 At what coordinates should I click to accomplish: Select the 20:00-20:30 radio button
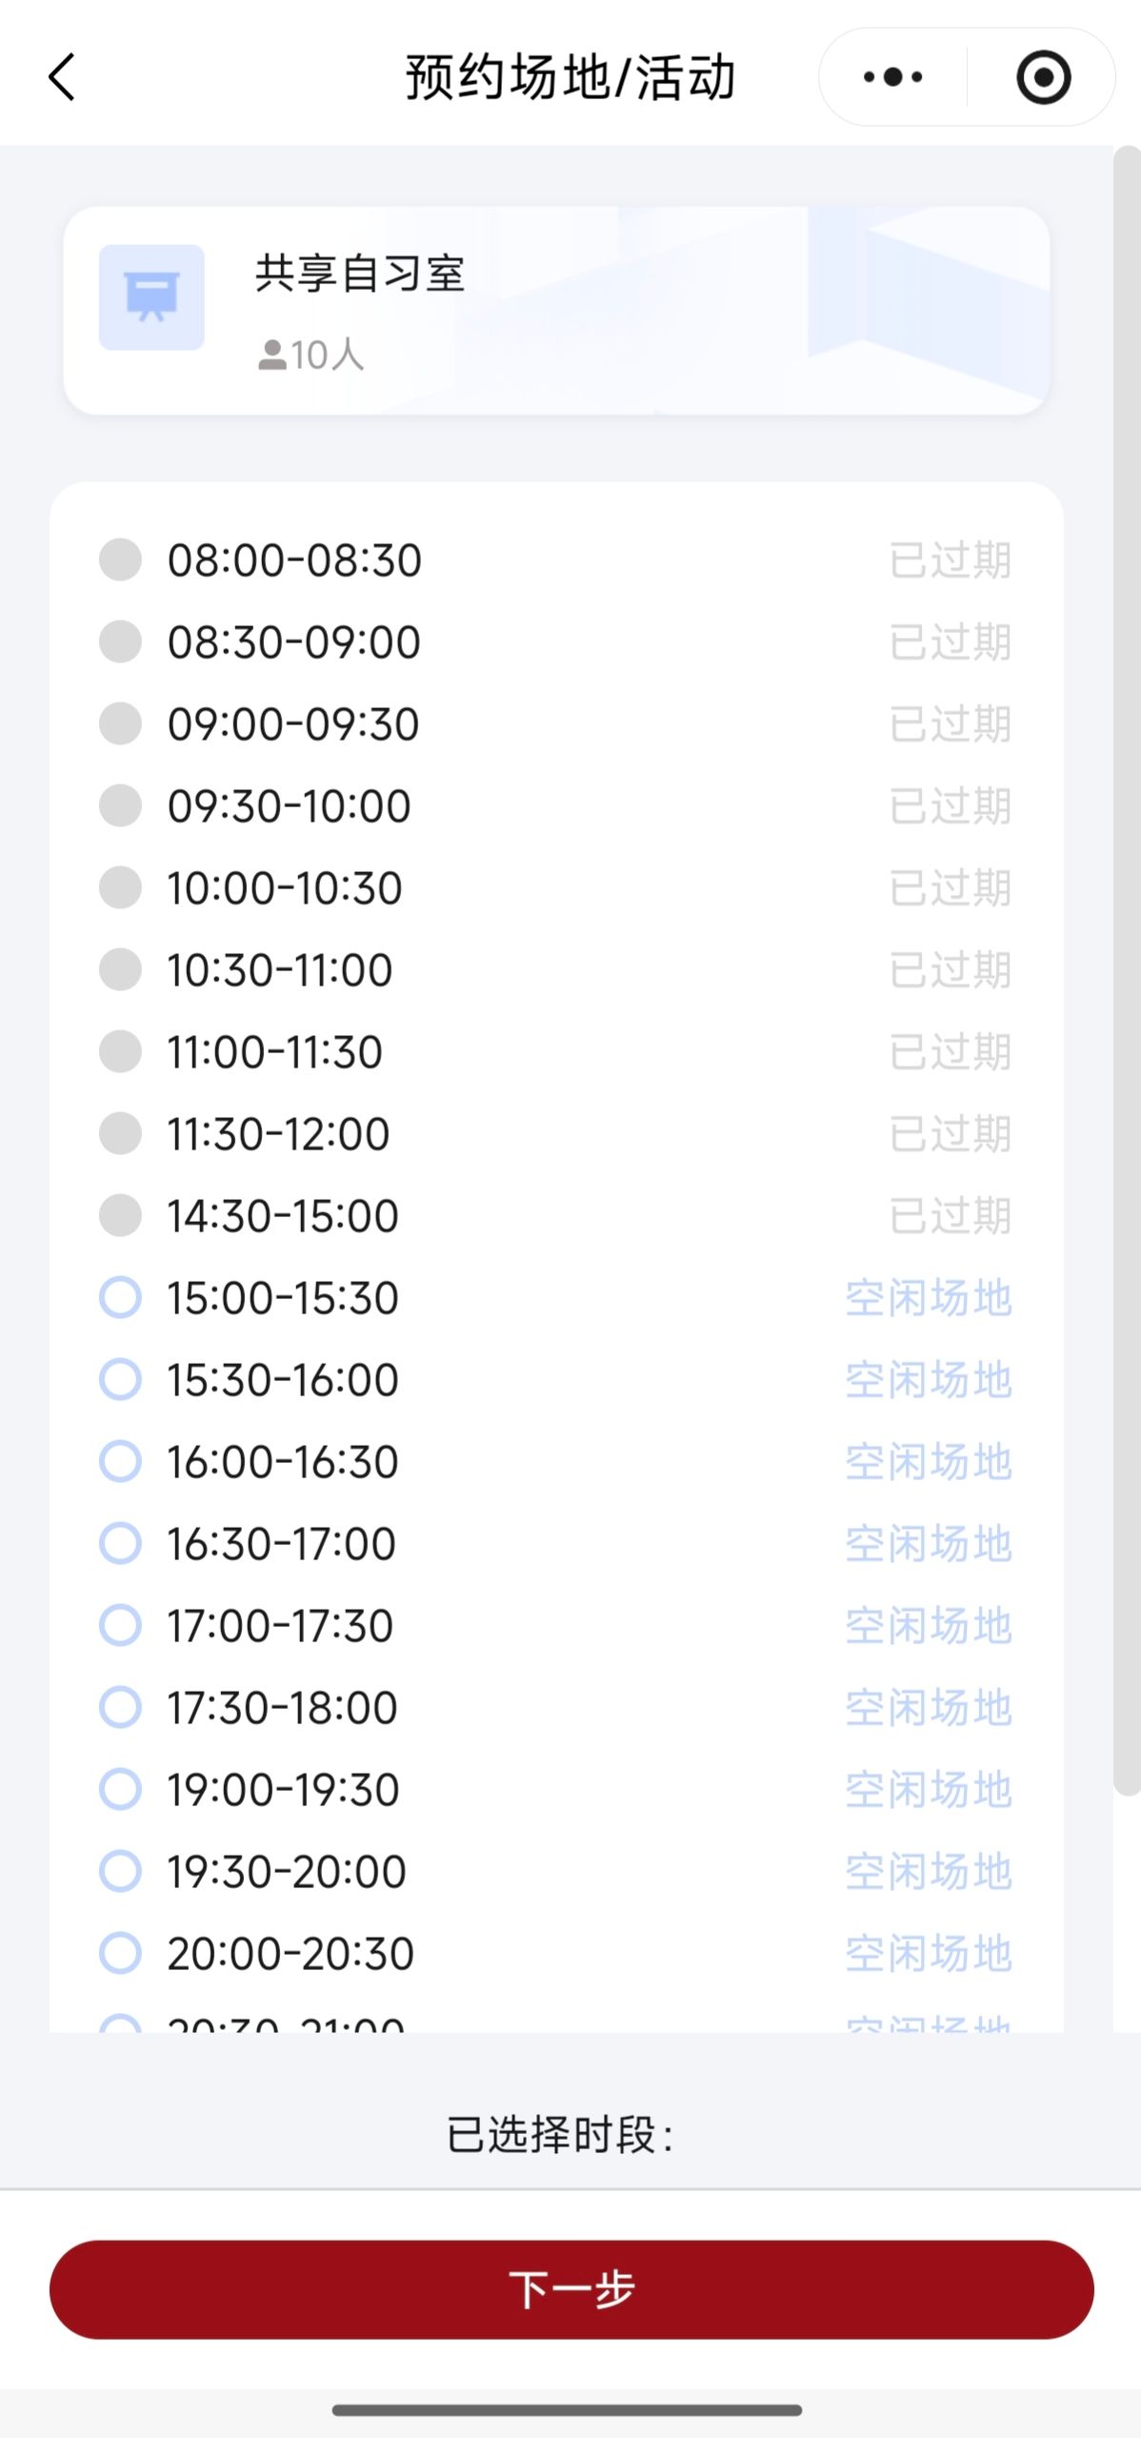(x=121, y=1953)
